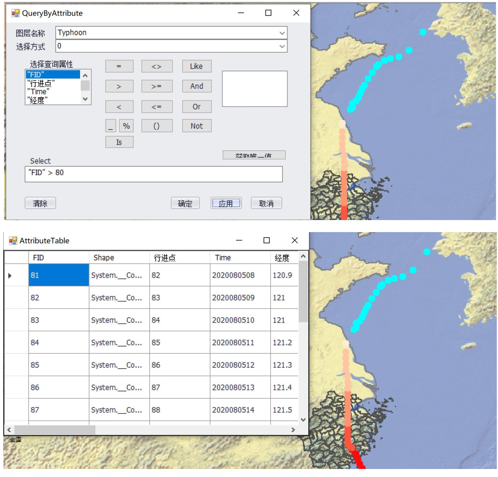Viewport: 498px width, 477px height.
Task: Click the 行进点 cell with value 85
Action: [x=180, y=343]
